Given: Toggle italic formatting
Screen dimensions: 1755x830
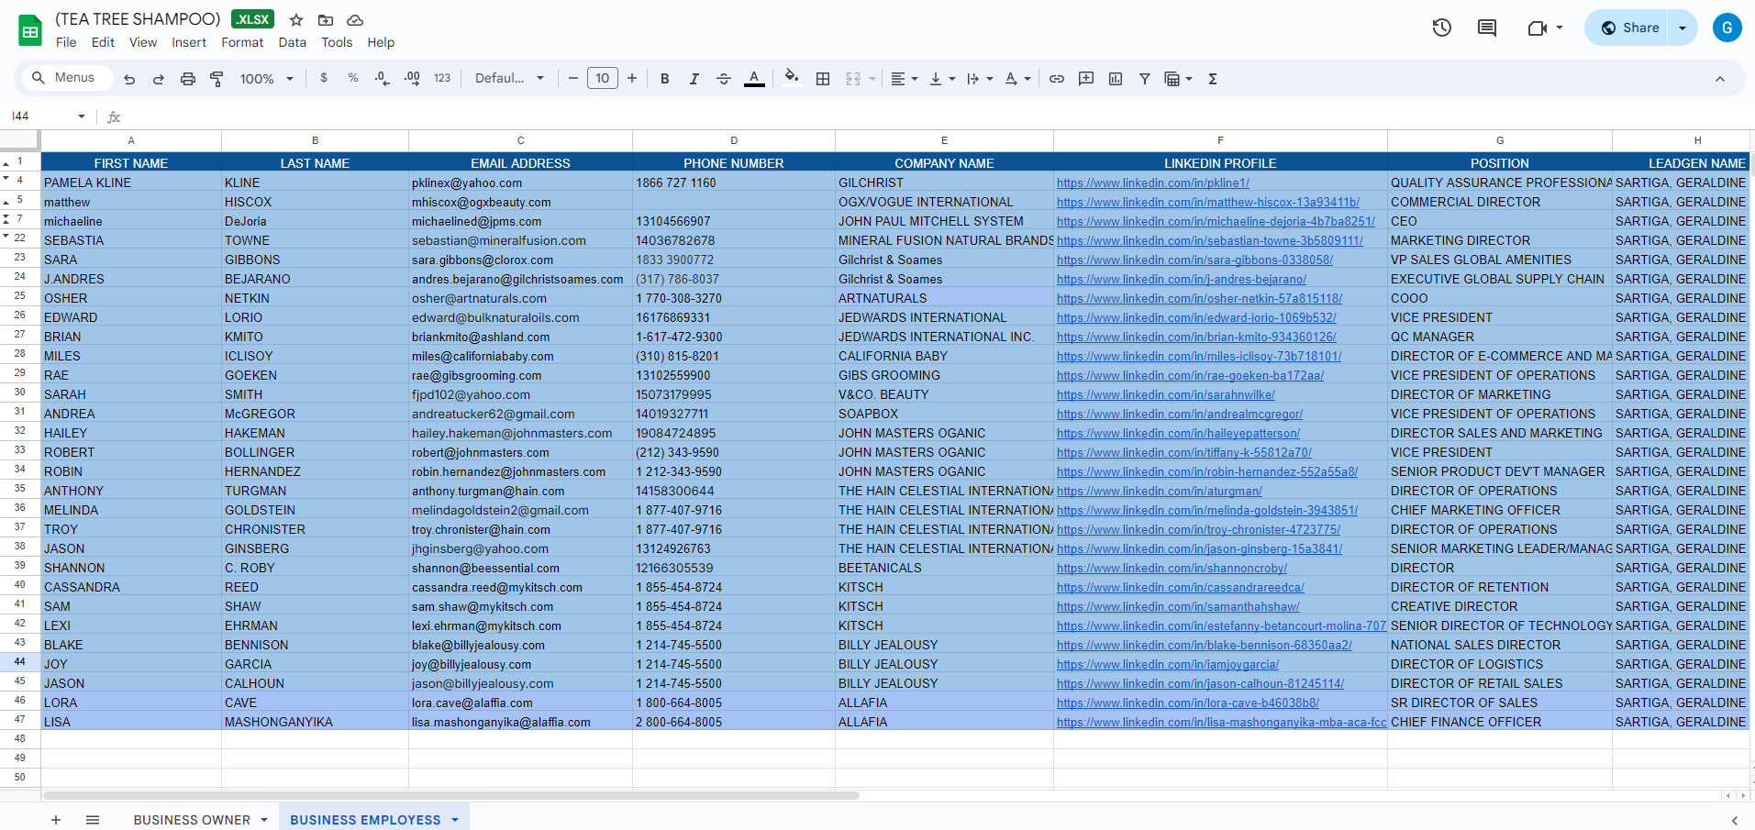Looking at the screenshot, I should pos(694,79).
